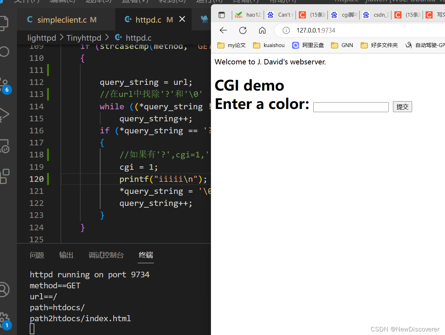Select the 调试控制台 panel tab
445x335 pixels.
pyautogui.click(x=106, y=255)
